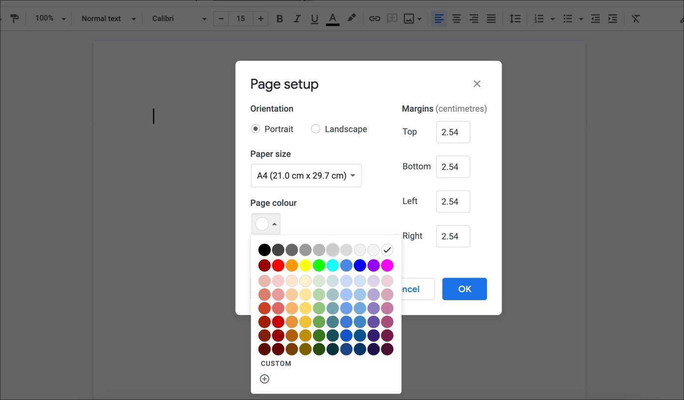Viewport: 684px width, 400px height.
Task: Confirm page setup with OK button
Action: tap(464, 289)
